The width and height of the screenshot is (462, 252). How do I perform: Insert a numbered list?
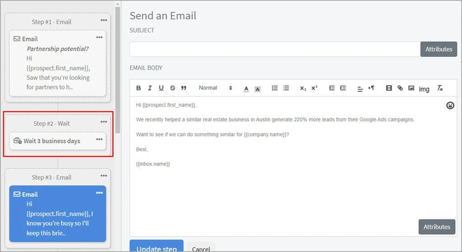pyautogui.click(x=275, y=88)
